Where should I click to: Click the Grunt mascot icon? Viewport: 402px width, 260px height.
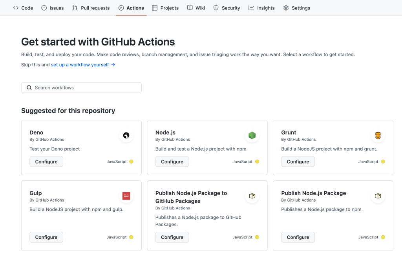(378, 136)
